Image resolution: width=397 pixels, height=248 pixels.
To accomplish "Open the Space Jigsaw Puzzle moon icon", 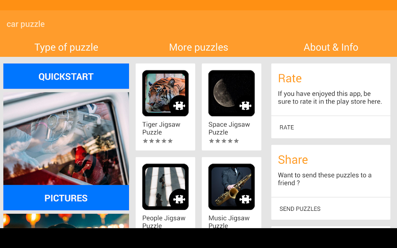I will point(231,93).
